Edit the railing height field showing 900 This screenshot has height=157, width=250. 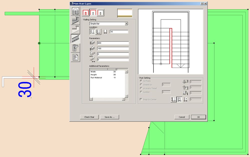[113, 43]
